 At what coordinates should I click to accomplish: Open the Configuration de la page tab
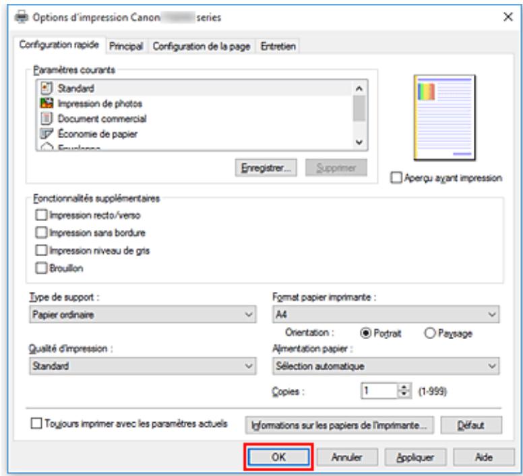point(201,46)
